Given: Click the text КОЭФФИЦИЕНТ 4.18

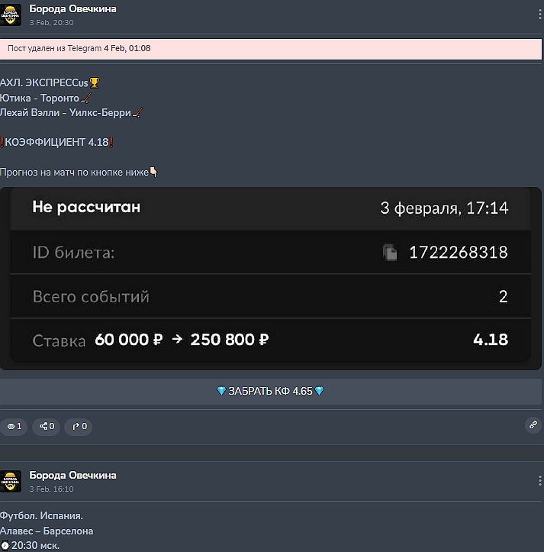Looking at the screenshot, I should click(56, 142).
